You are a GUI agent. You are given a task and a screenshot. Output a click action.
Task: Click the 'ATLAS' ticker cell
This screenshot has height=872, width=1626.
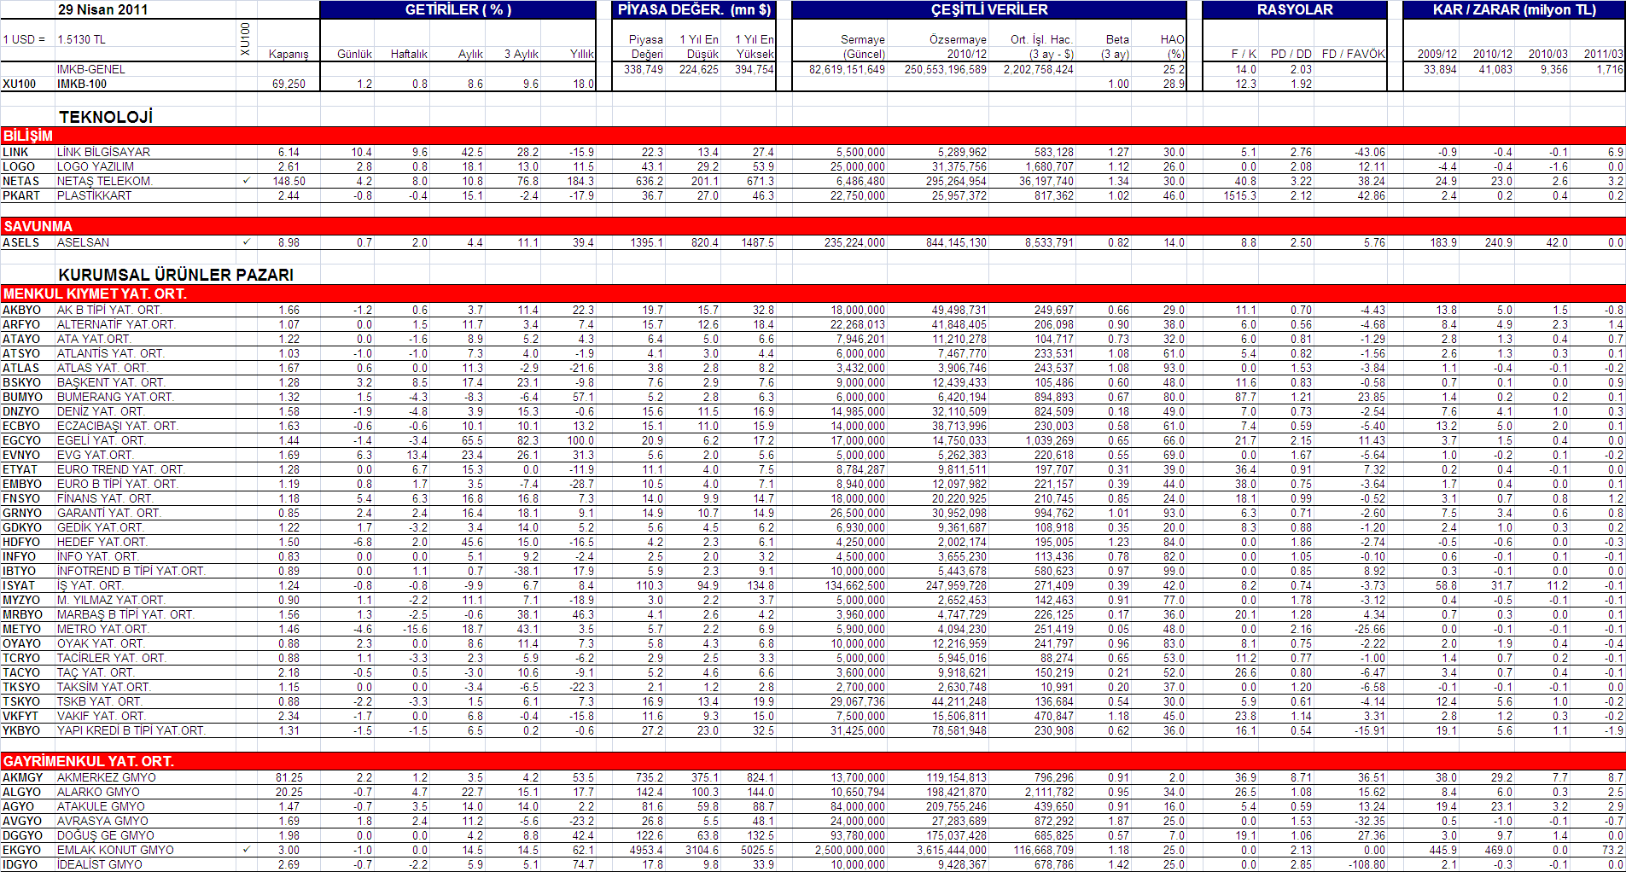tap(20, 368)
